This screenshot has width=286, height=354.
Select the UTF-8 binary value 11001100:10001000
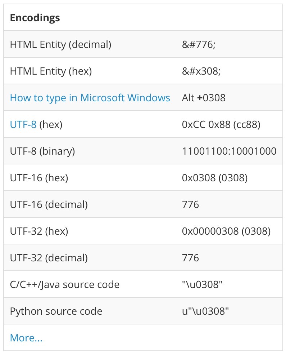pos(229,151)
